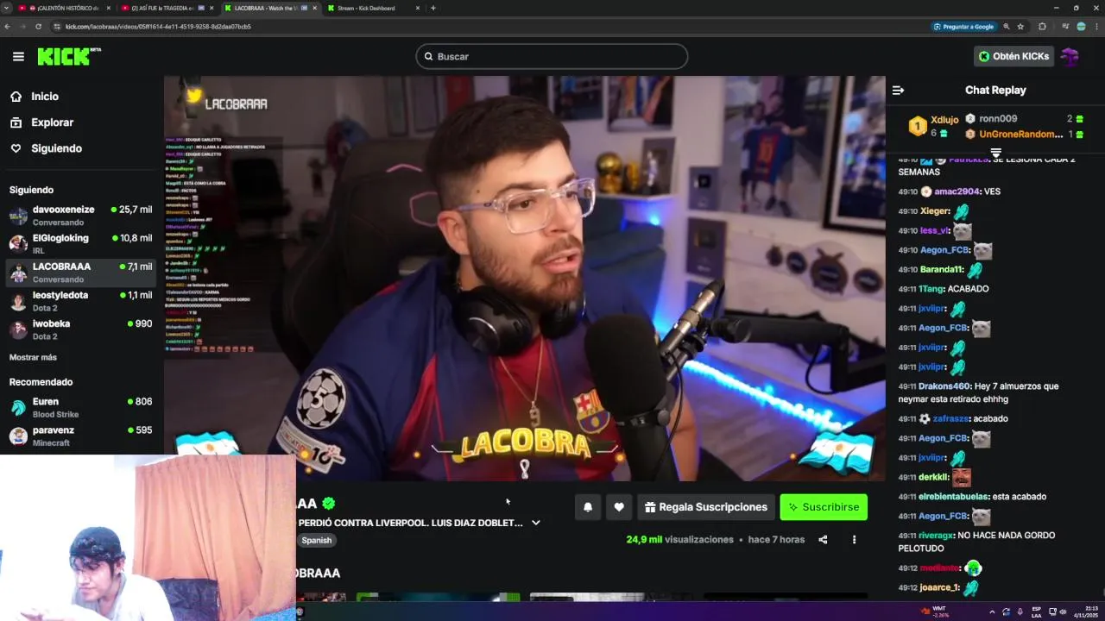This screenshot has width=1105, height=621.
Task: Open browser extensions puzzle icon
Action: [1042, 27]
